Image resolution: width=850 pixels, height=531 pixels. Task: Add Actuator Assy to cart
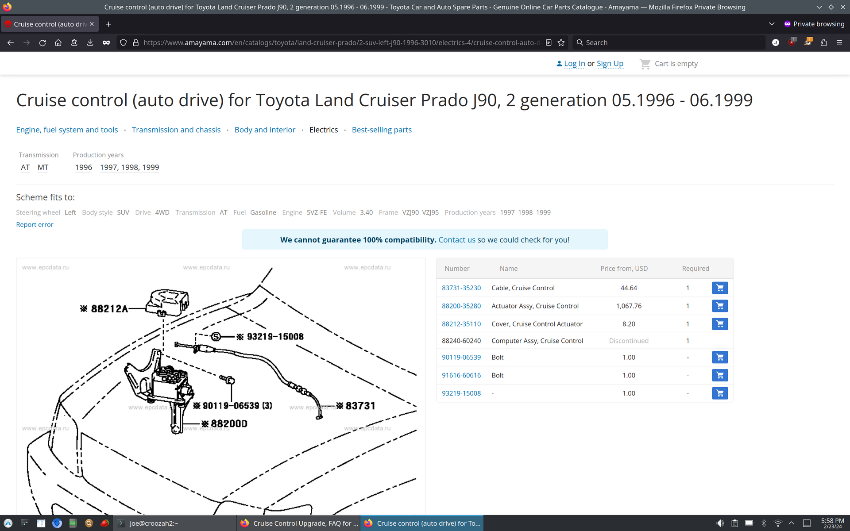click(x=720, y=306)
